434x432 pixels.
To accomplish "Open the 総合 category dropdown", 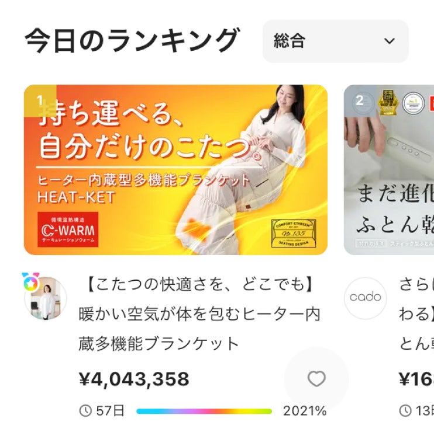I will (336, 41).
